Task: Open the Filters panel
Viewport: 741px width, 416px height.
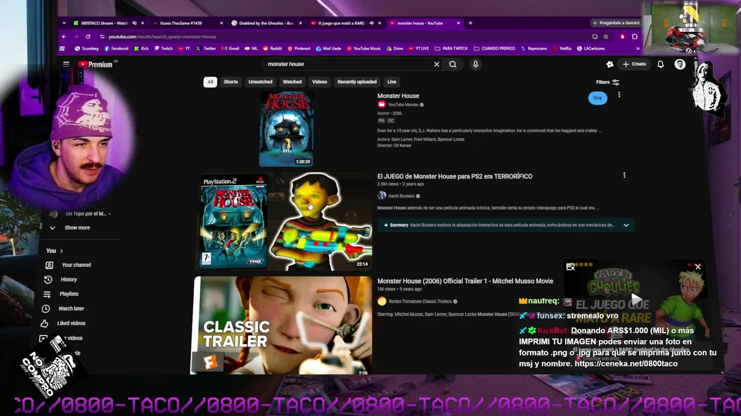Action: pyautogui.click(x=607, y=82)
